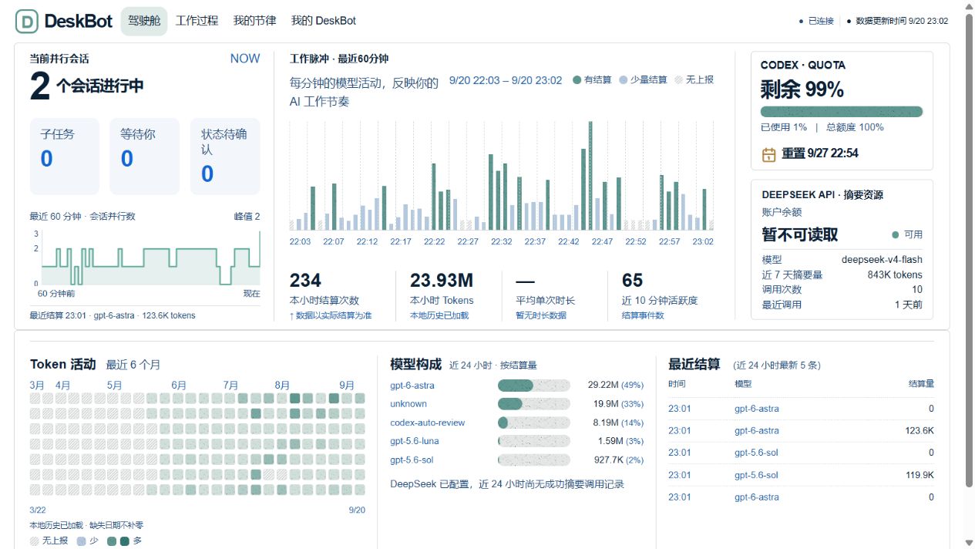The image size is (975, 549).
Task: Click the 已使用 1% text
Action: click(784, 127)
